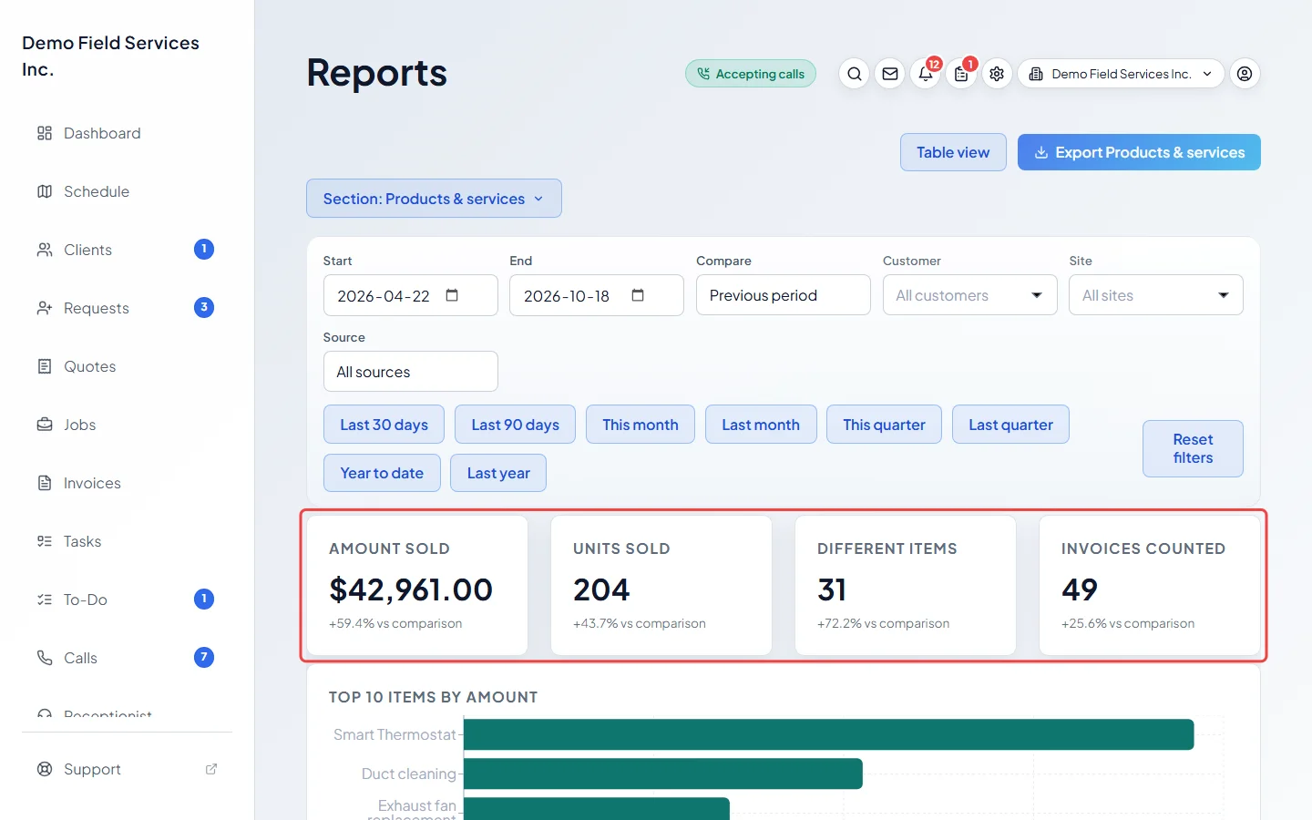Viewport: 1312px width, 820px height.
Task: Open the user profile avatar icon
Action: click(1245, 74)
